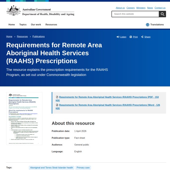Select the Primary care tag
Viewport: 170px width, 170px height.
point(83,168)
